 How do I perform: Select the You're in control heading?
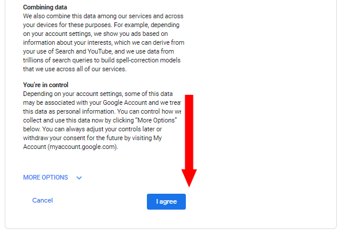click(45, 85)
